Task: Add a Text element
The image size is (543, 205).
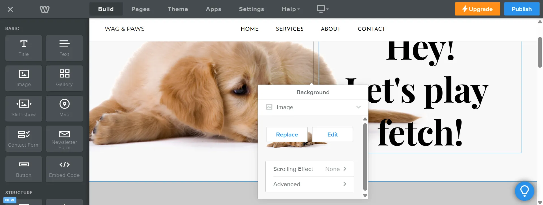Action: pos(64,48)
